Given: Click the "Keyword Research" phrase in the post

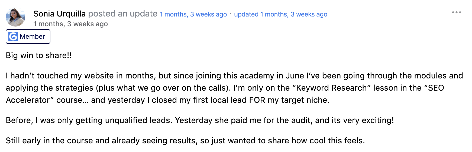Looking at the screenshot, I should click(x=331, y=88).
